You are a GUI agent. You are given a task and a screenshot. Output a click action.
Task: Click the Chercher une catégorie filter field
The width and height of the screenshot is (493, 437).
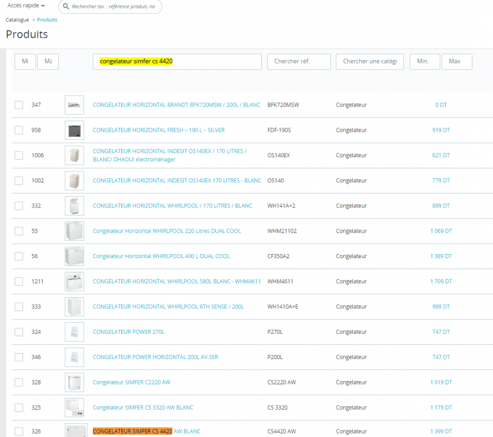click(x=370, y=62)
